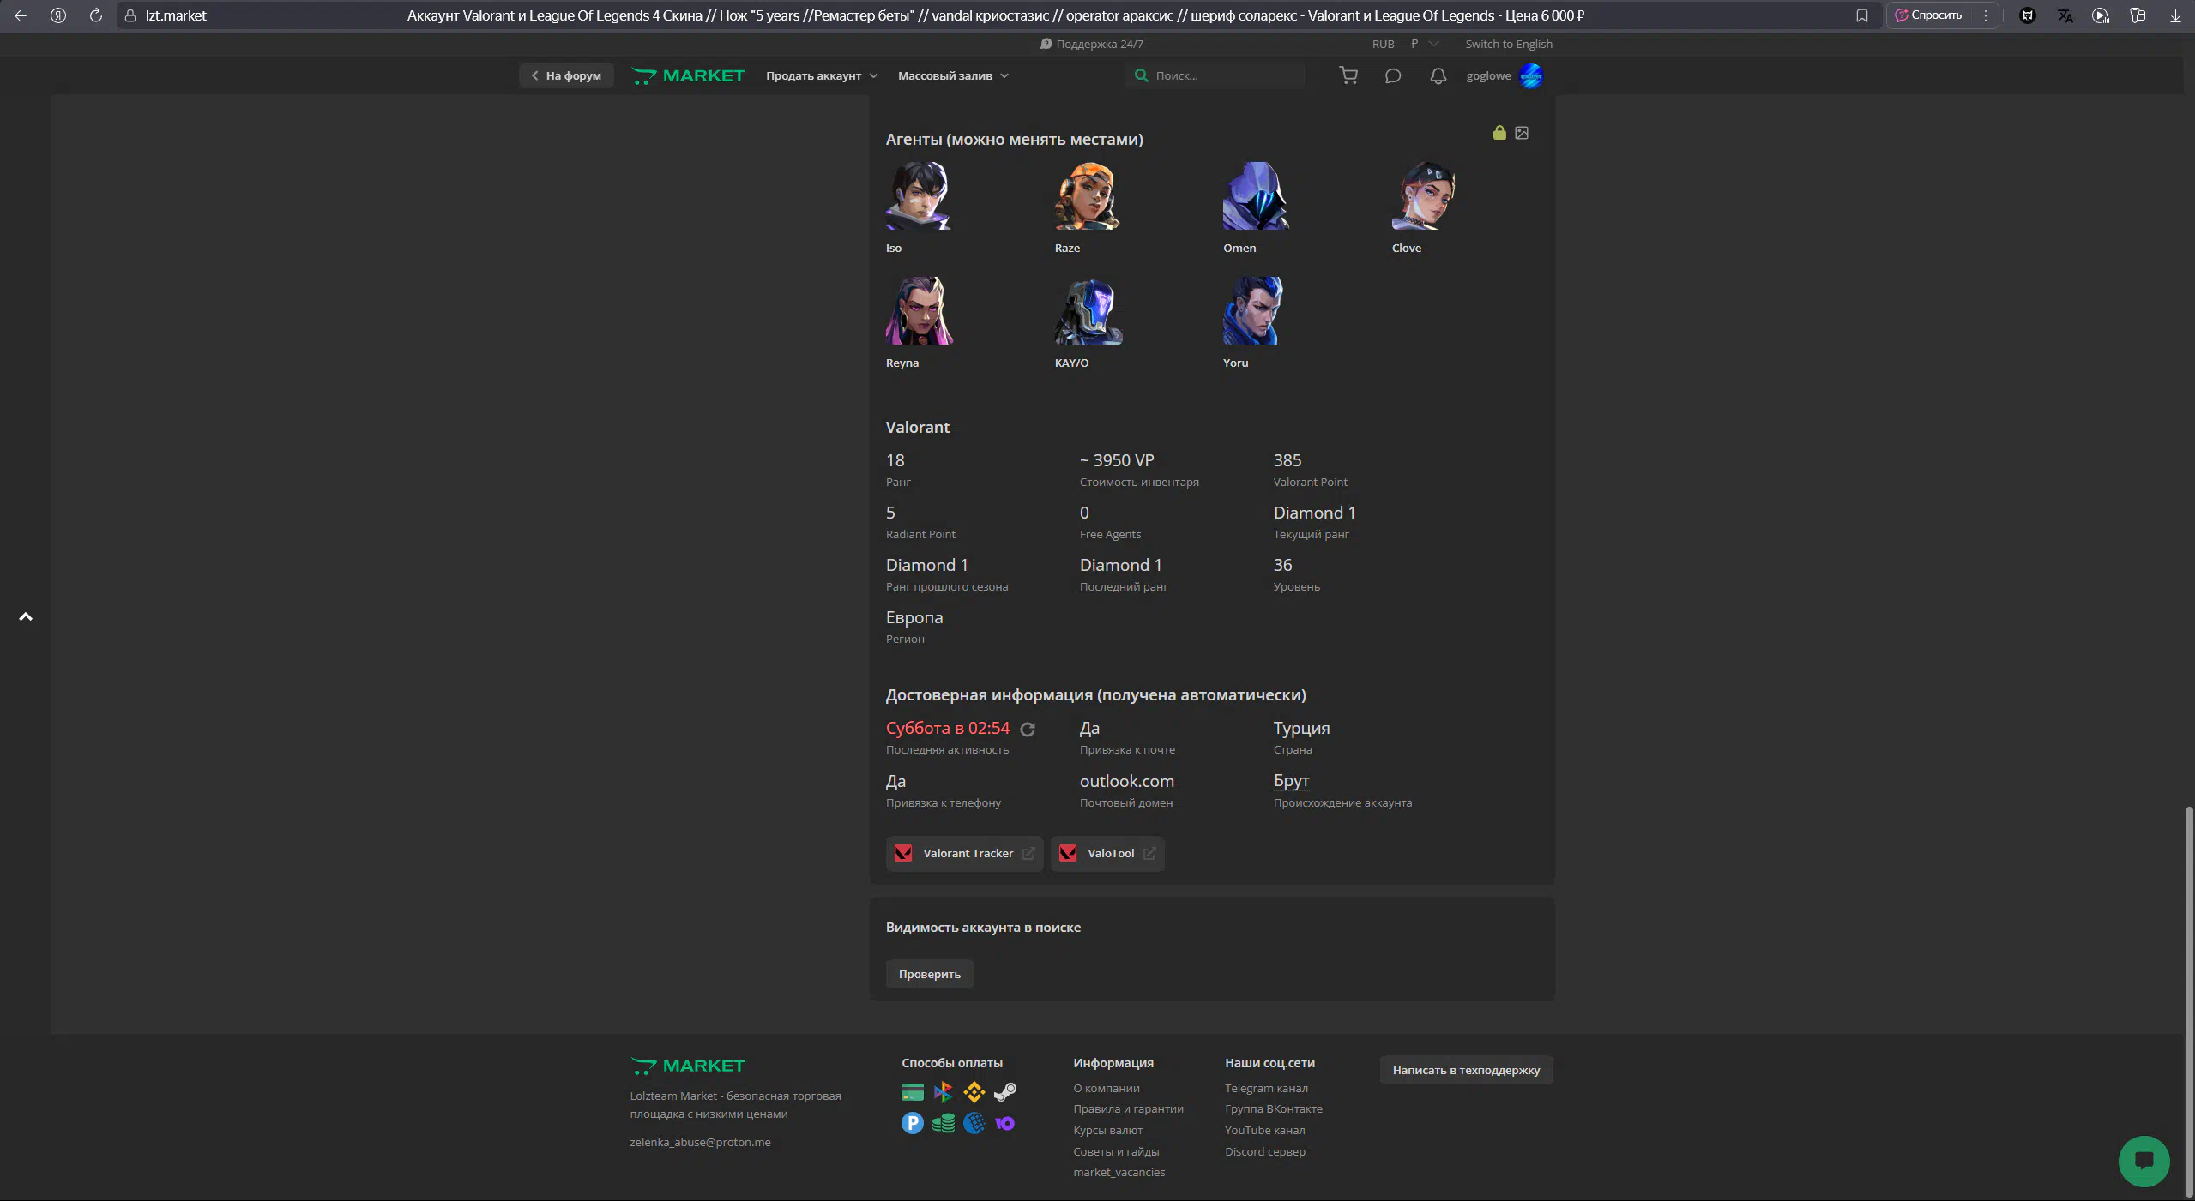Click the Binance payment icon
Viewport: 2195px width, 1201px height.
tap(974, 1092)
